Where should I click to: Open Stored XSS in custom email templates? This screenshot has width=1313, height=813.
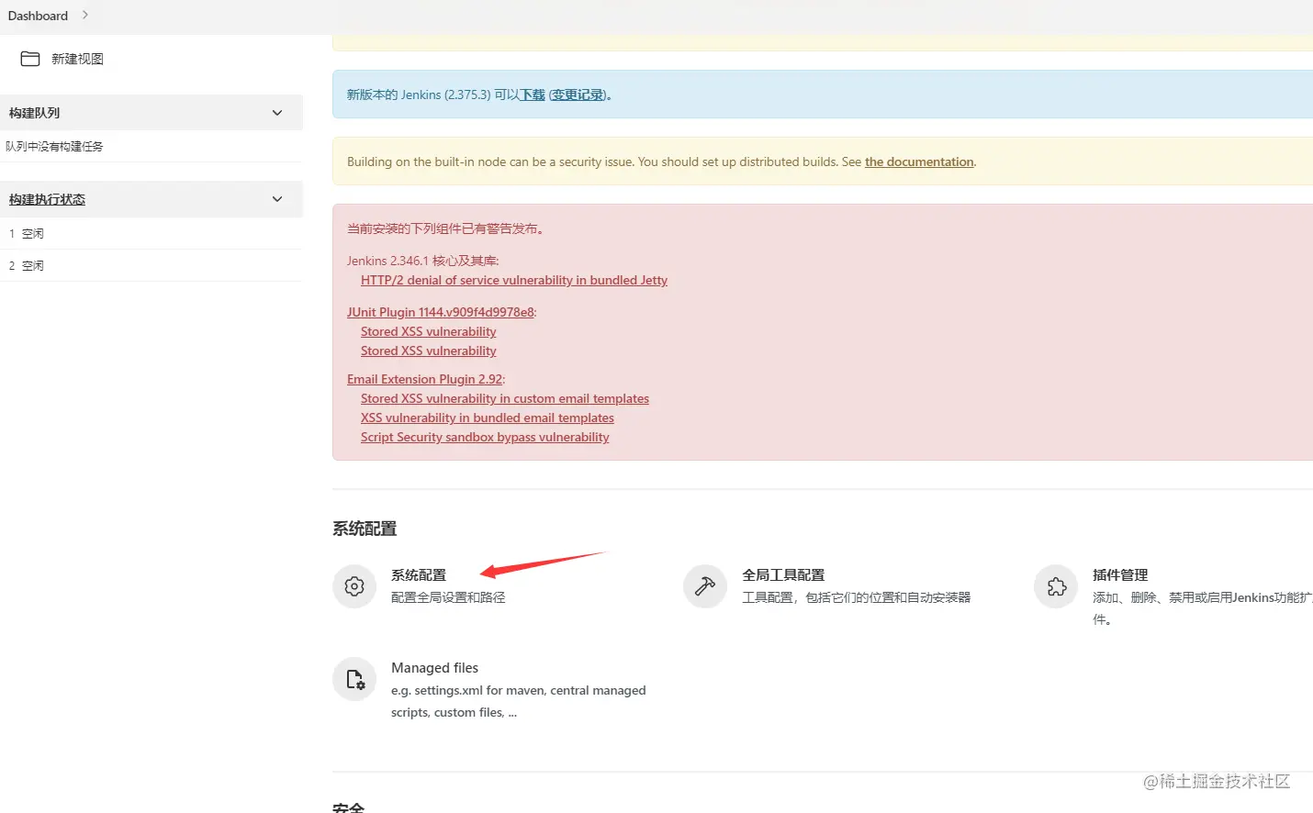[505, 398]
